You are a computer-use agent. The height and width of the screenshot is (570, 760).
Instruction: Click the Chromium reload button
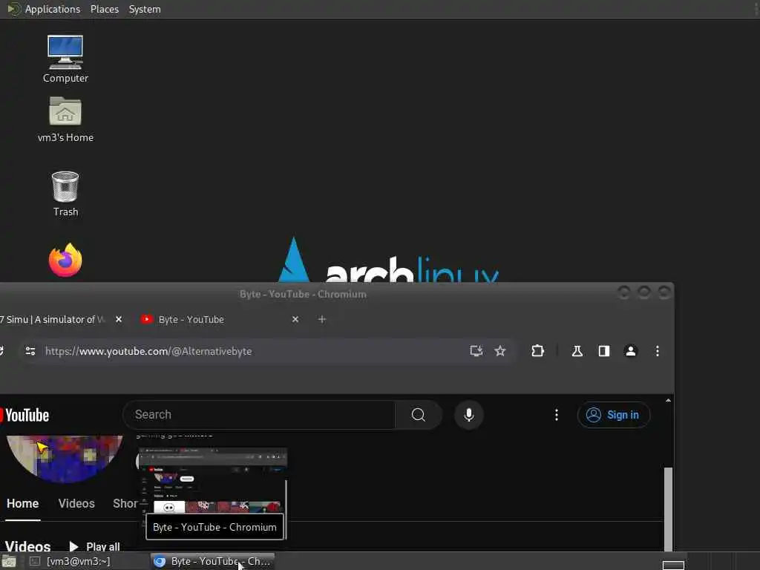[1, 351]
